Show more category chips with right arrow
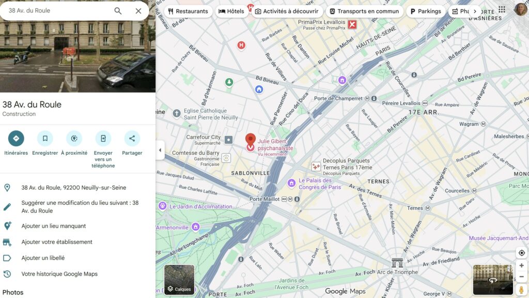 (475, 11)
